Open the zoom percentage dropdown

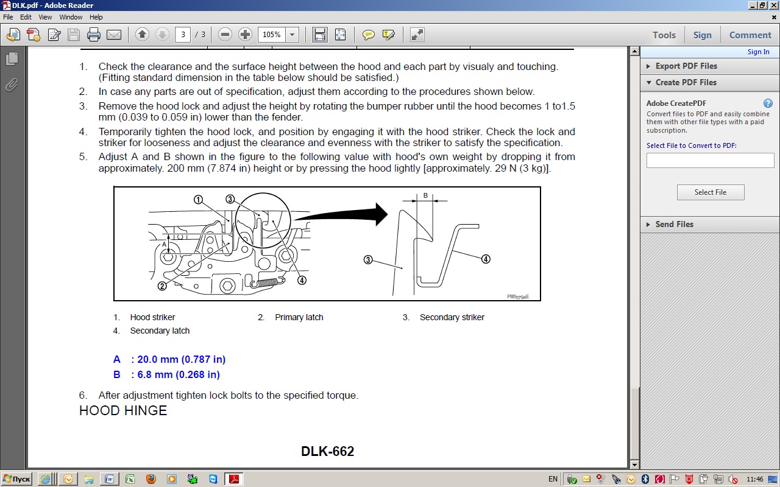pyautogui.click(x=292, y=35)
